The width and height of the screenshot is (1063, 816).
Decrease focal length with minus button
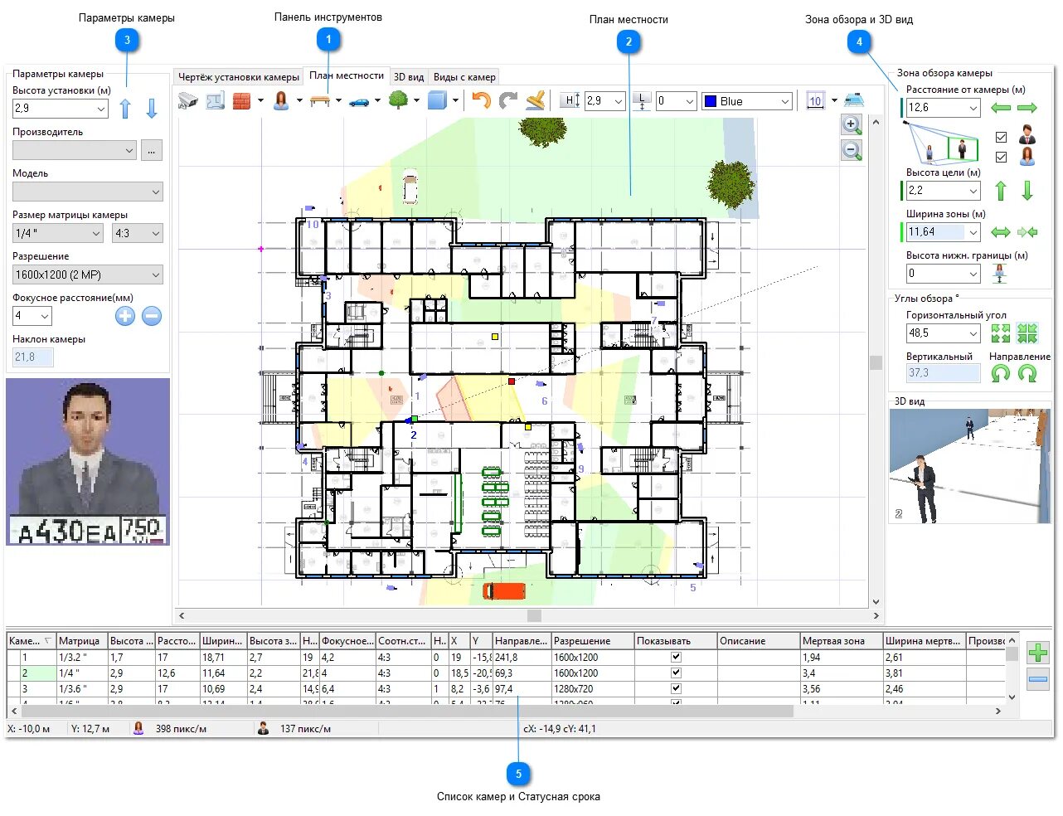(152, 316)
